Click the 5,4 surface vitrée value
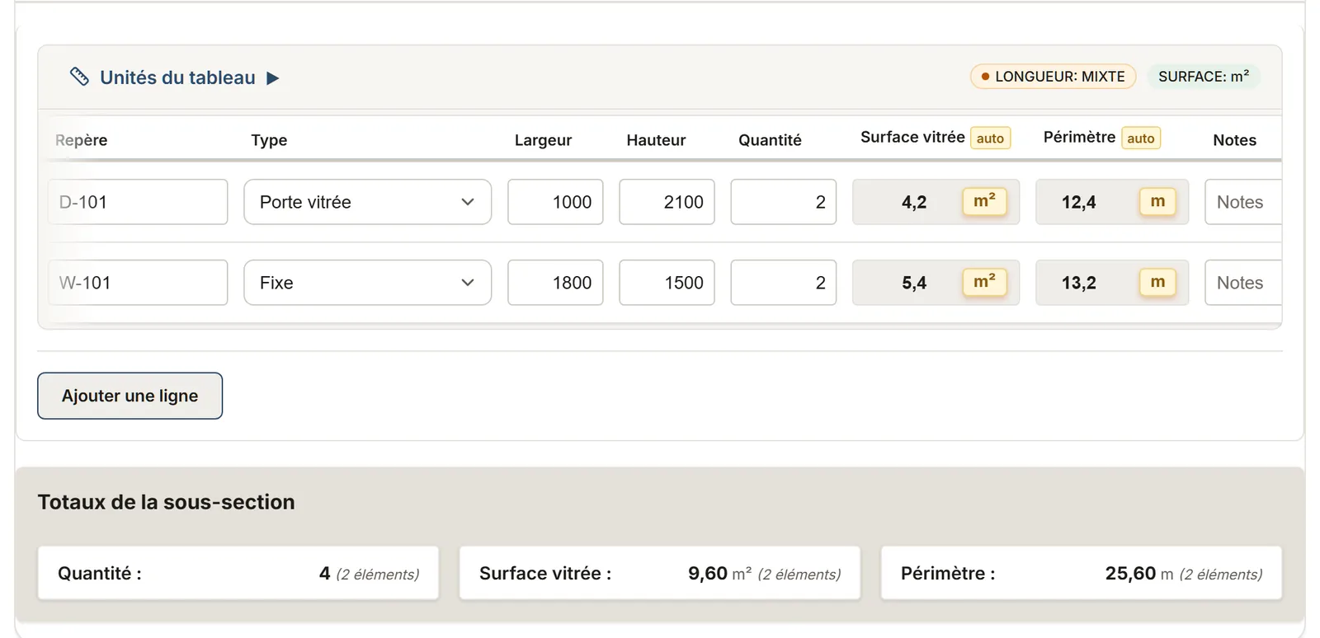The width and height of the screenshot is (1320, 638). (x=914, y=283)
